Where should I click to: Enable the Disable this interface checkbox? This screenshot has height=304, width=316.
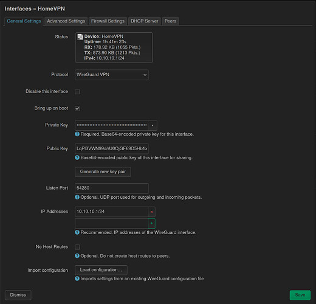pos(77,92)
